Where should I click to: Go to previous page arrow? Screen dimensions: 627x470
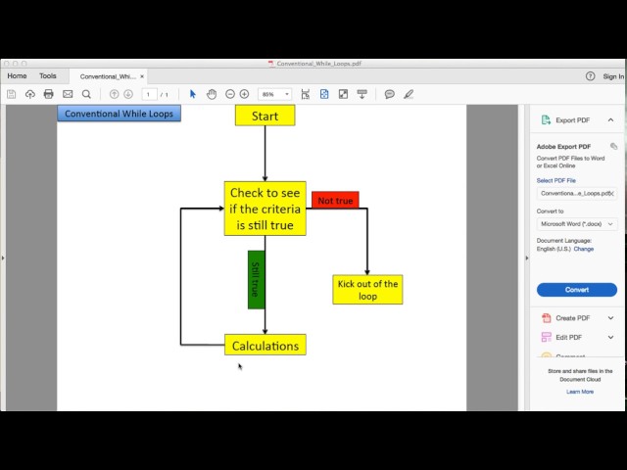tap(114, 94)
